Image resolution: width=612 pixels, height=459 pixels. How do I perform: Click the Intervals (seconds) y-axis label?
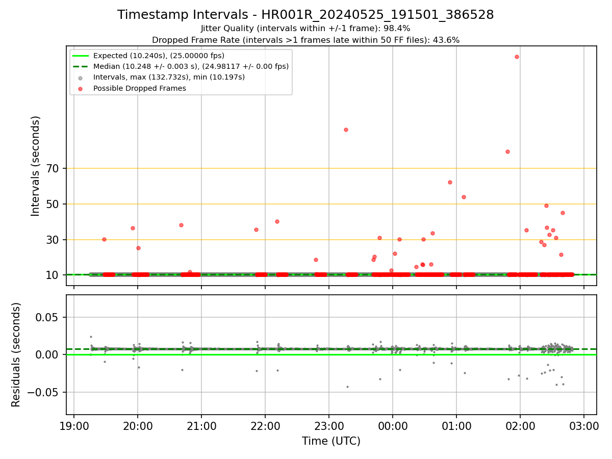[x=36, y=166]
